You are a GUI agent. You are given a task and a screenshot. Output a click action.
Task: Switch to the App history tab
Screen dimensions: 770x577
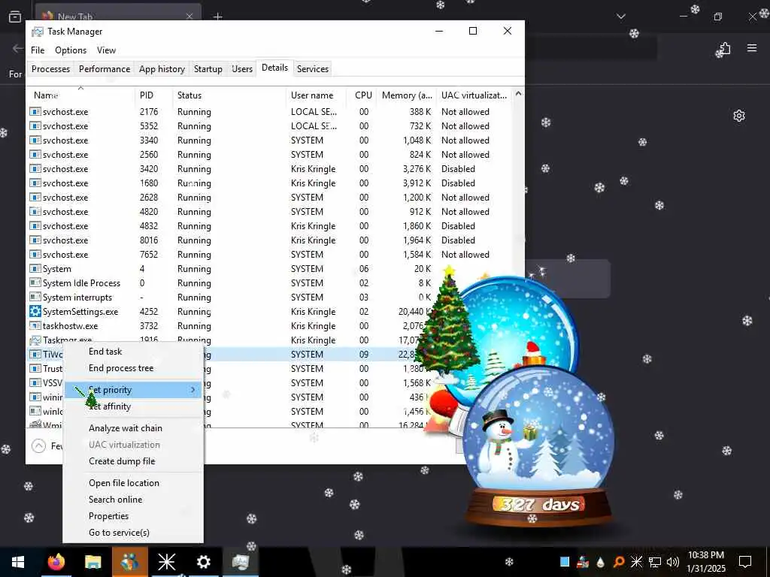click(162, 69)
